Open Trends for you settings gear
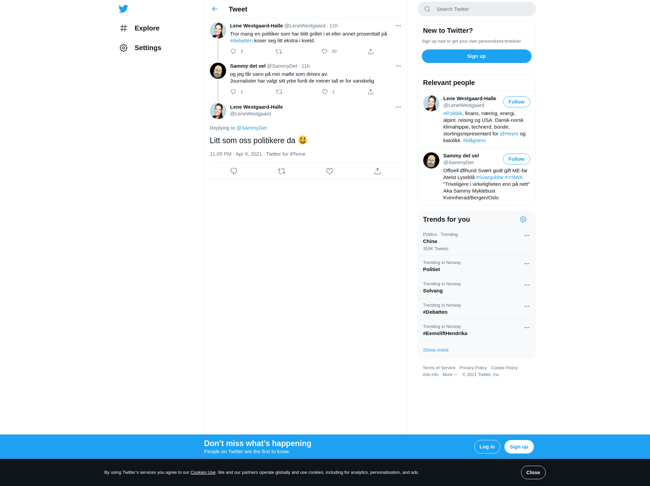 [523, 219]
